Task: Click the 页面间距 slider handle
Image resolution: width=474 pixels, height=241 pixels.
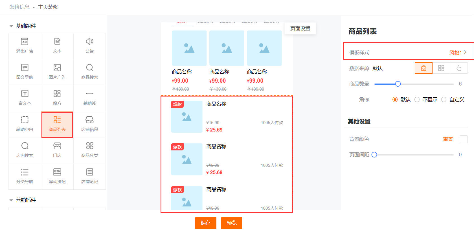Action: (x=374, y=155)
